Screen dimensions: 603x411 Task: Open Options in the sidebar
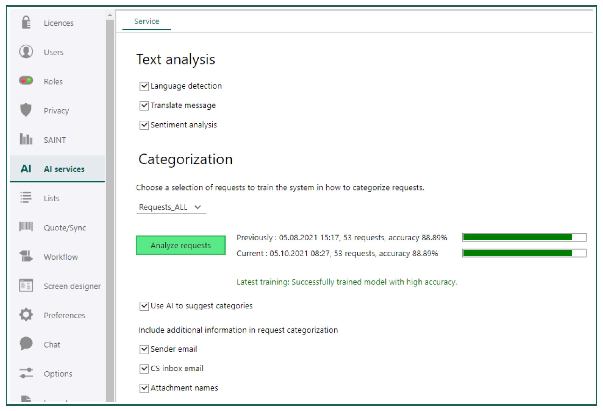click(58, 374)
